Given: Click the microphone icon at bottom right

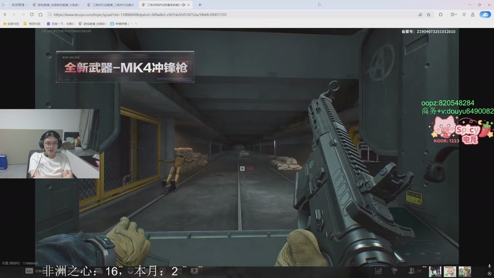Looking at the screenshot, I should 489,266.
